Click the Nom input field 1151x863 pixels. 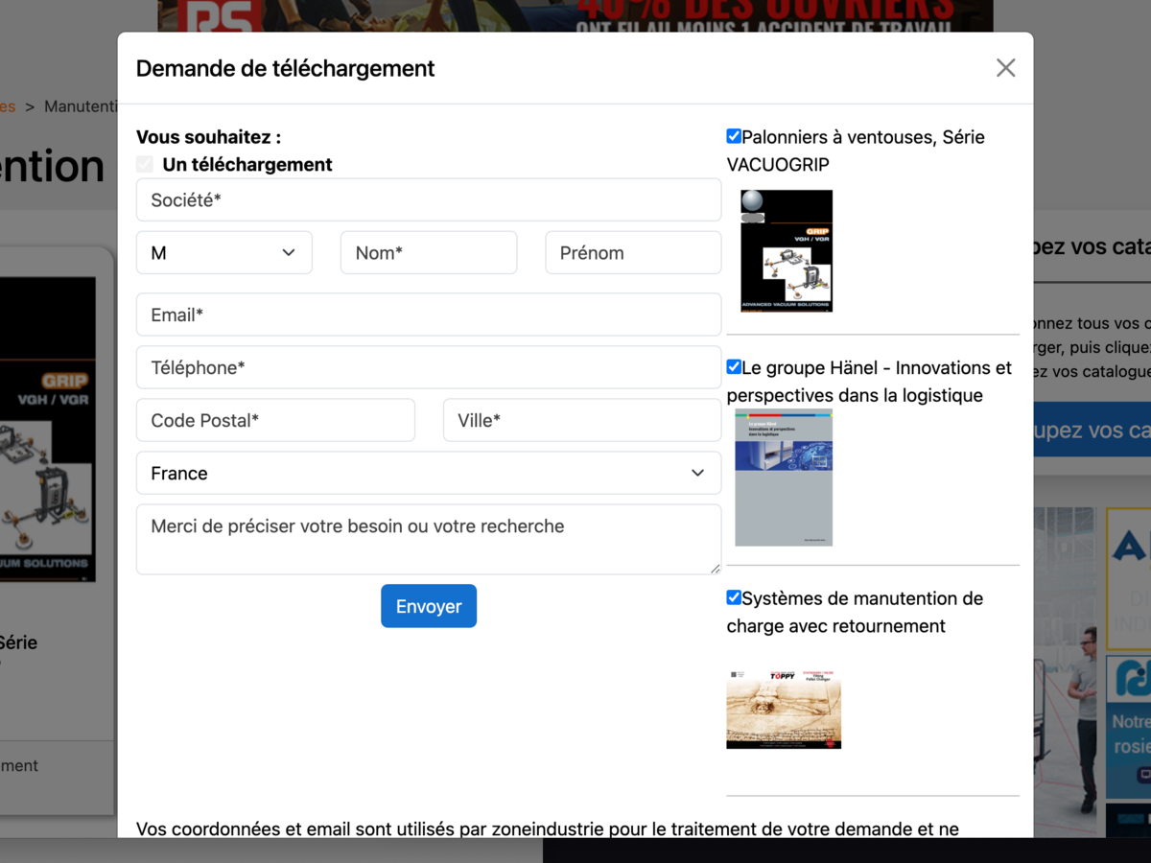[x=429, y=252]
